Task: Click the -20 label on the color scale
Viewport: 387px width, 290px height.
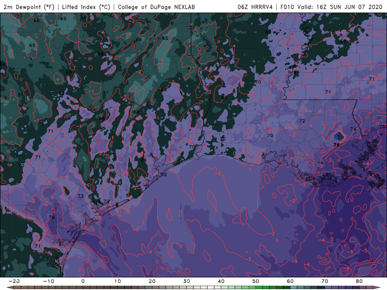Action: click(14, 281)
